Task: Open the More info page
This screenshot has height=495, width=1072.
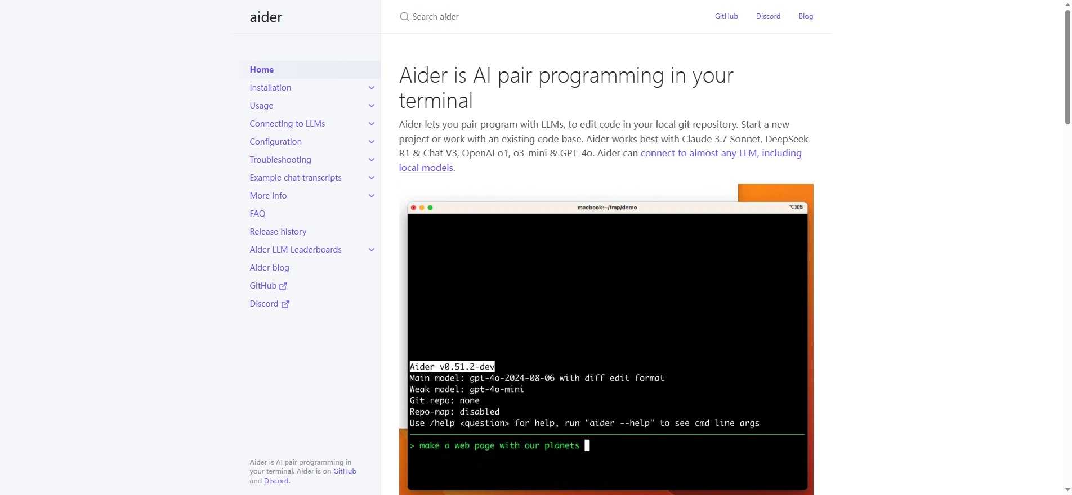Action: coord(268,196)
